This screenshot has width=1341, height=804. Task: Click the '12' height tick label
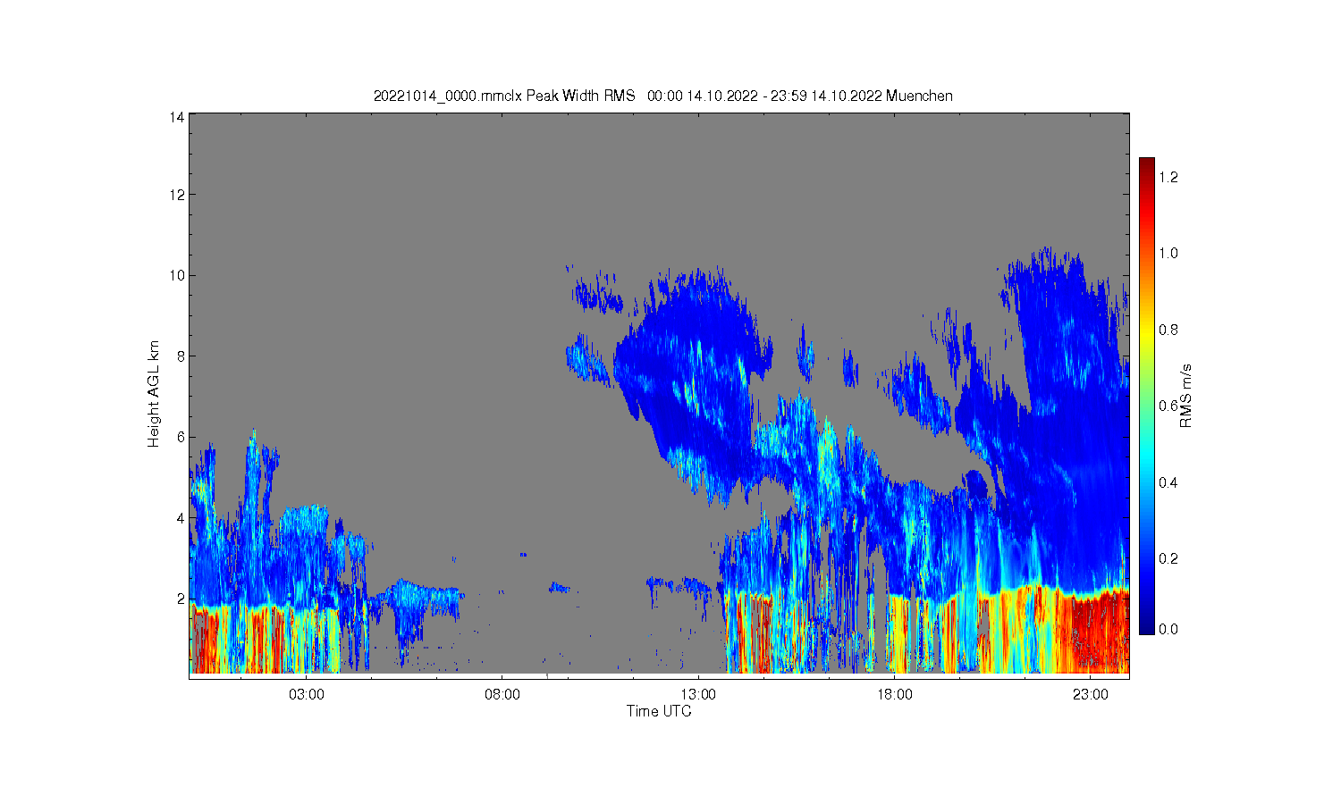pyautogui.click(x=177, y=195)
